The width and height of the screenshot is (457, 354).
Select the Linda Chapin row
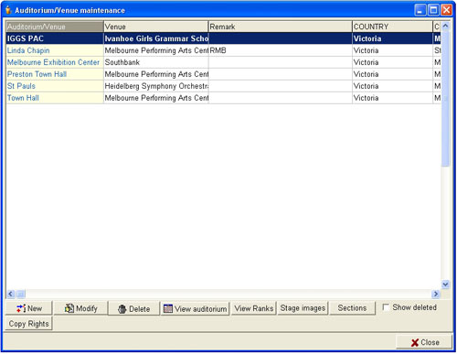pos(223,50)
